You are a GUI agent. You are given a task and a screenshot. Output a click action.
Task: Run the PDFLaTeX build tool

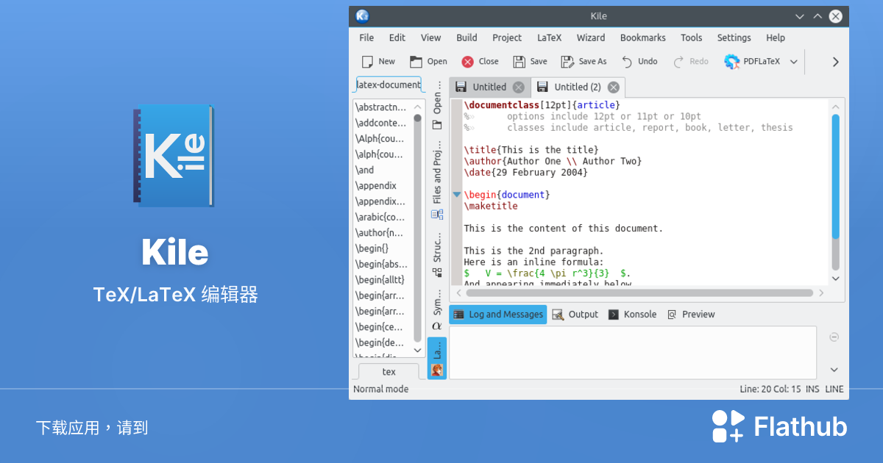[x=754, y=61]
